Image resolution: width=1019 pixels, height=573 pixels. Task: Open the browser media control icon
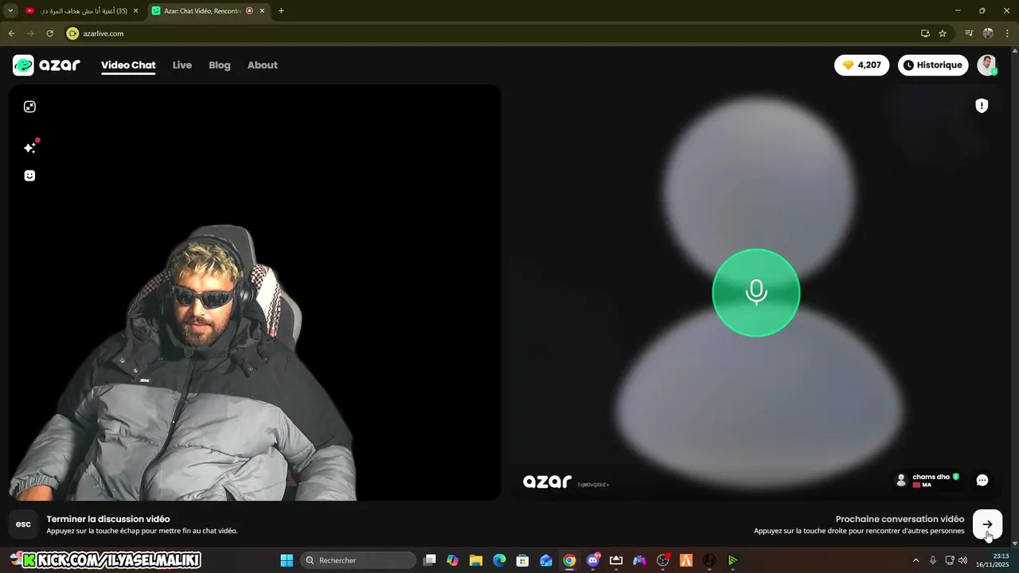969,33
